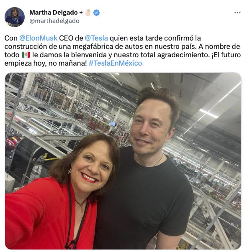
Task: Visit the @marthadelgado handle
Action: (x=54, y=21)
